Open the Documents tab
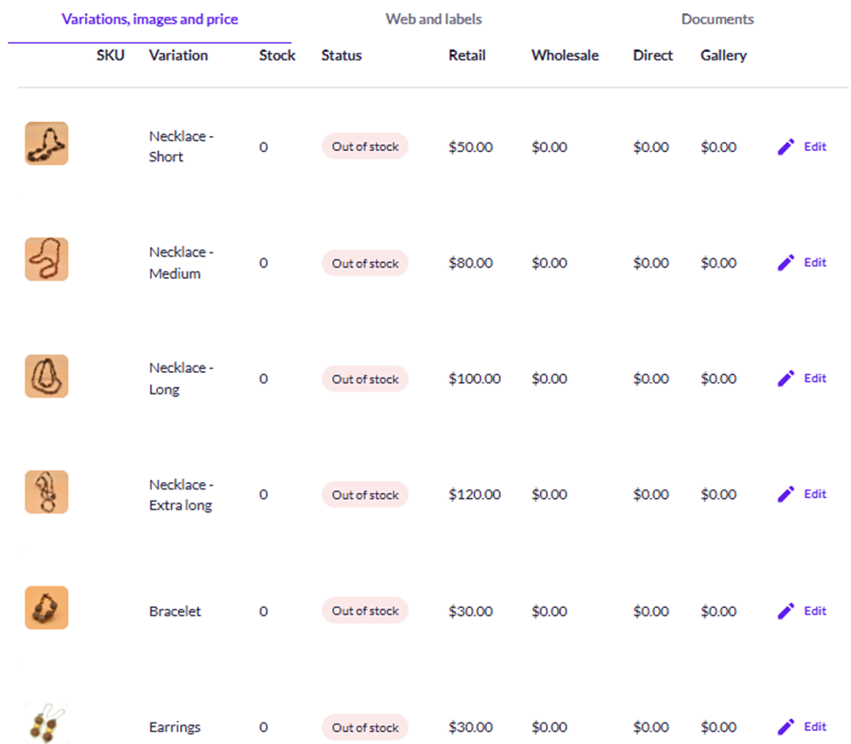Viewport: 851px width, 744px height. tap(717, 19)
